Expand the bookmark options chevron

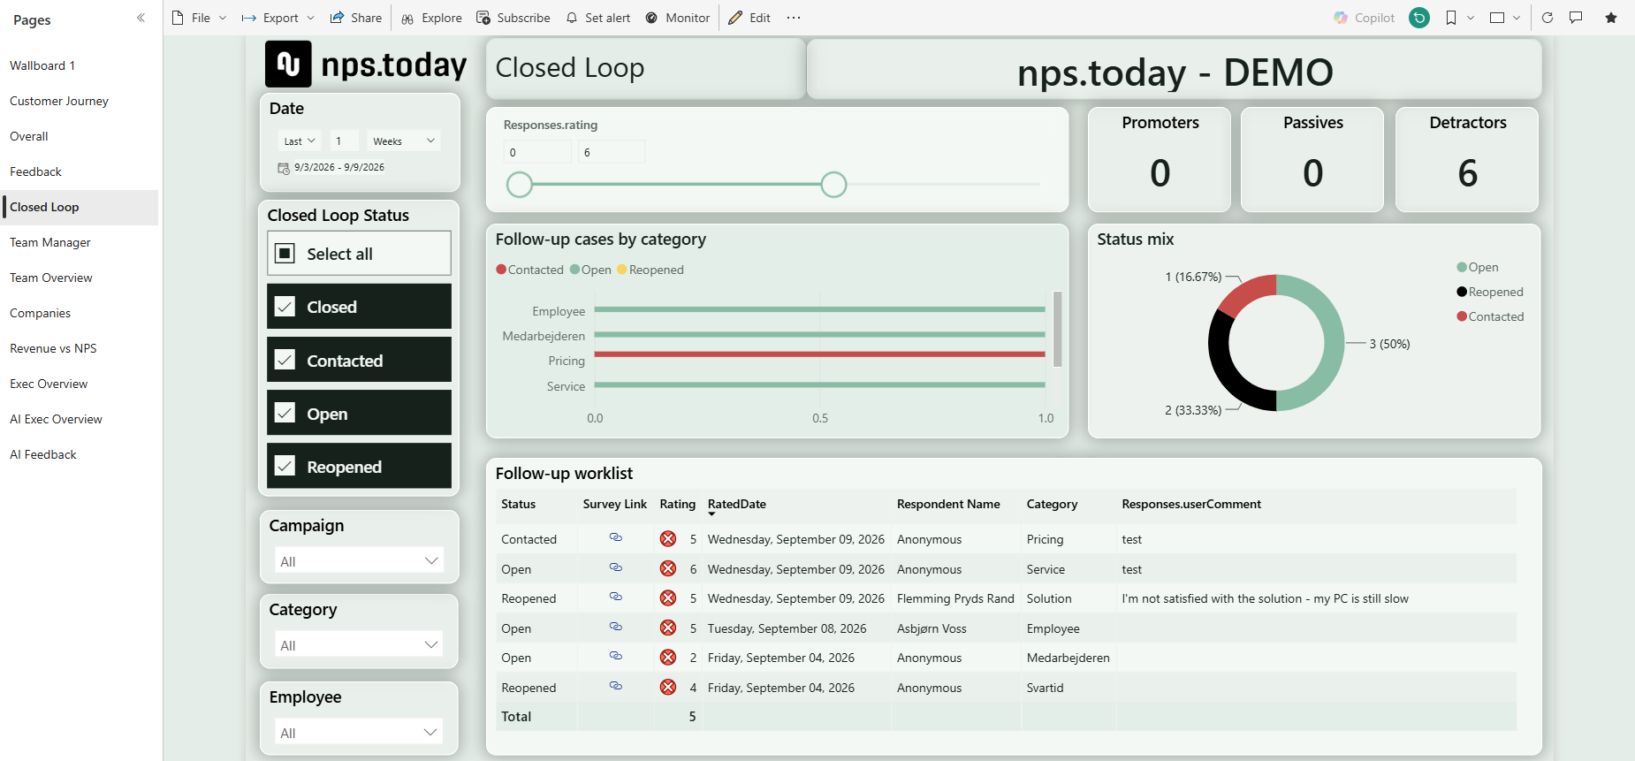point(1471,18)
